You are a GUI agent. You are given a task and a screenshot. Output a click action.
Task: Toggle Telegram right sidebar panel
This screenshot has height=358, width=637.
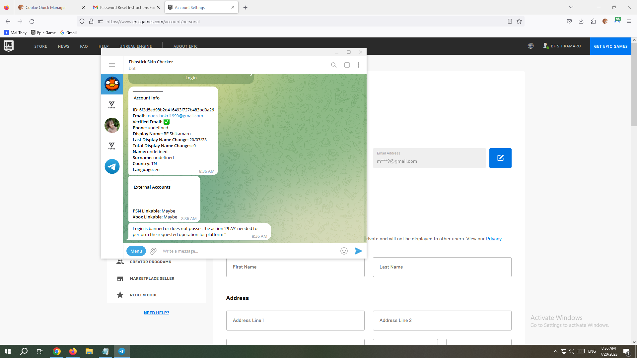[347, 65]
